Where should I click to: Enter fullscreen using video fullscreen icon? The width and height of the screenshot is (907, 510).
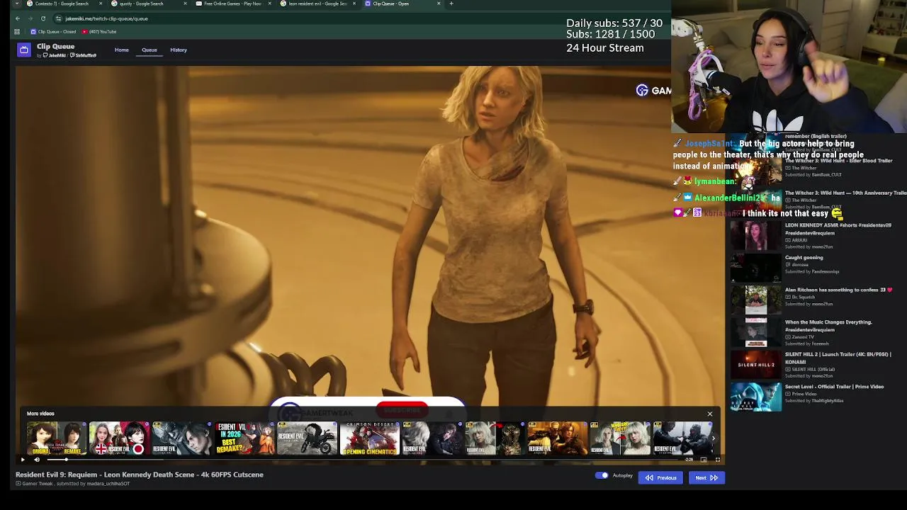tap(717, 460)
